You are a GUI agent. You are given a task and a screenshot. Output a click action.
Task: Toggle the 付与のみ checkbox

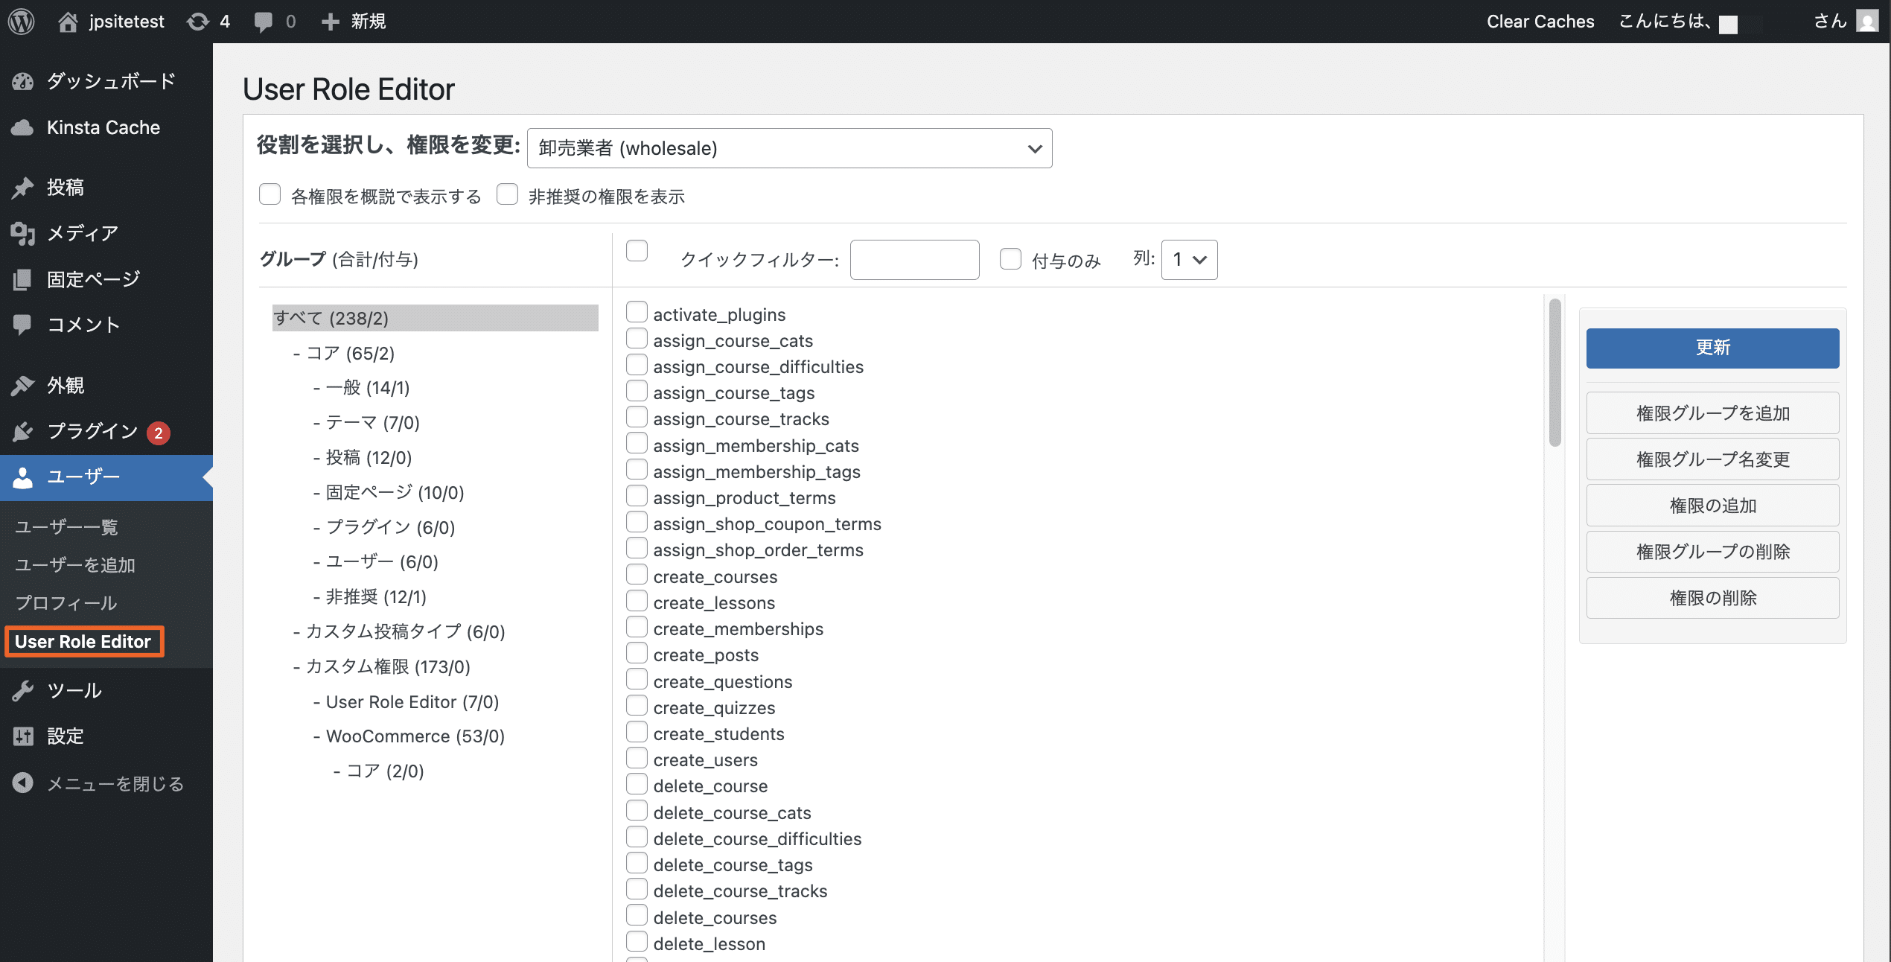click(x=1010, y=259)
